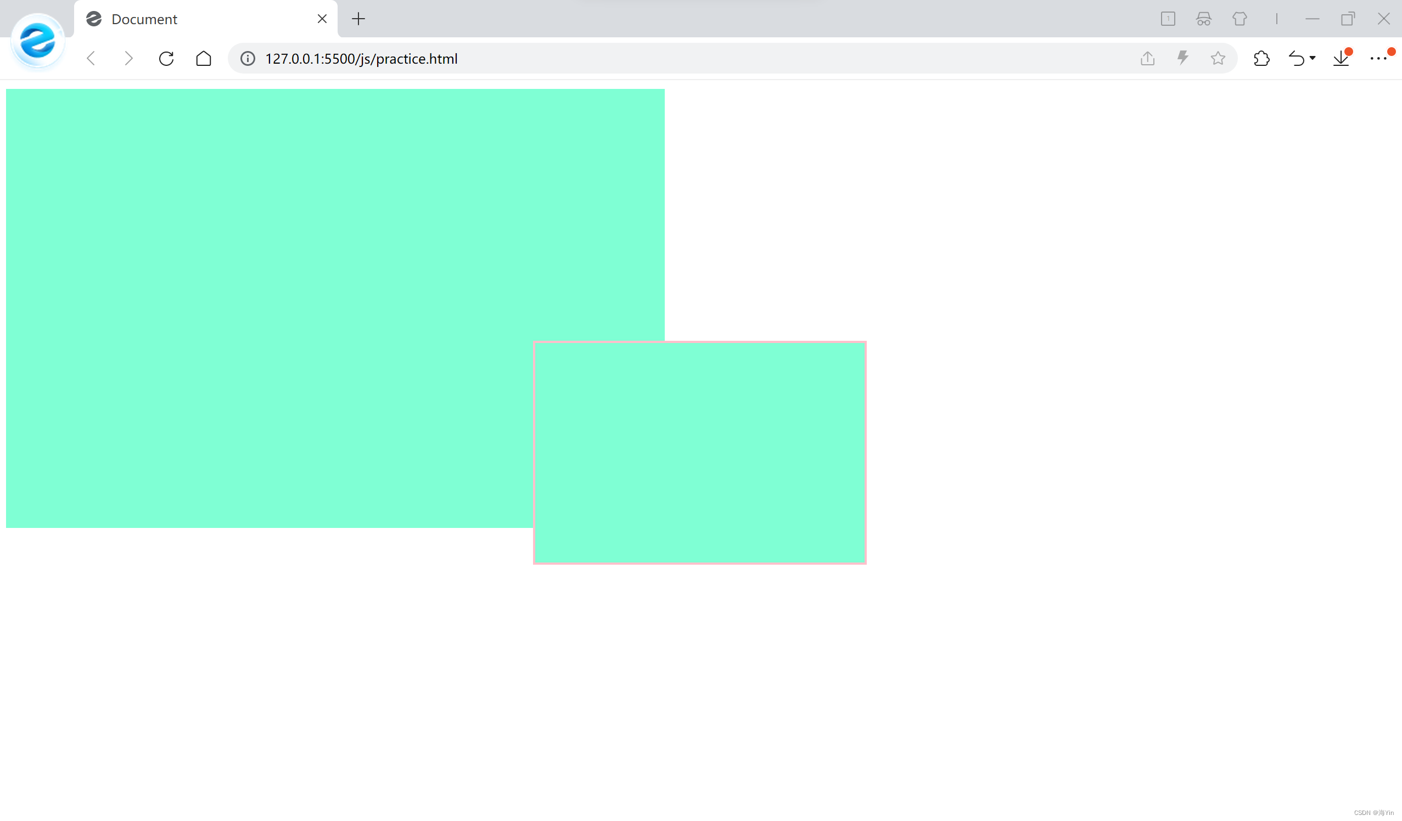Click the undo closed tab arrow icon
Viewport: 1402px width, 821px height.
point(1297,58)
